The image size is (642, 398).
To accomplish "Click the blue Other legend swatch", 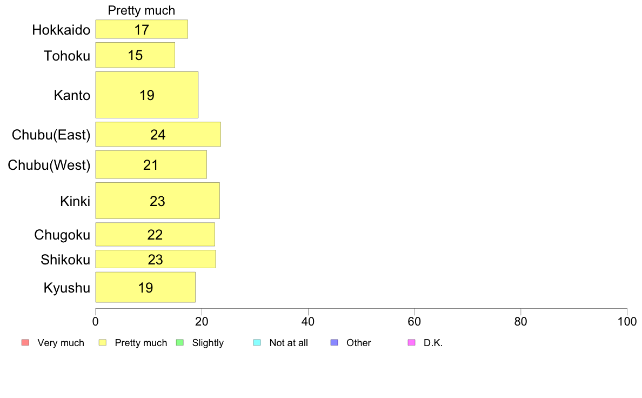I will (334, 342).
